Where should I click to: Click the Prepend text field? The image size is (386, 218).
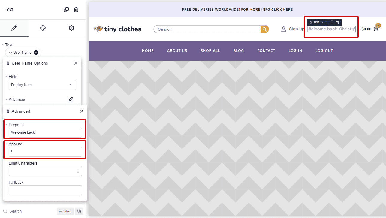pyautogui.click(x=45, y=132)
